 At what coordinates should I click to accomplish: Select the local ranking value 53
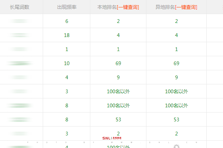pyautogui.click(x=118, y=120)
